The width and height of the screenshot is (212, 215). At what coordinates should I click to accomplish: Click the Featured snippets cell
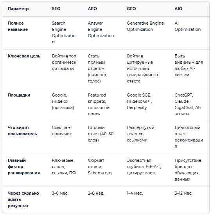pos(99,104)
